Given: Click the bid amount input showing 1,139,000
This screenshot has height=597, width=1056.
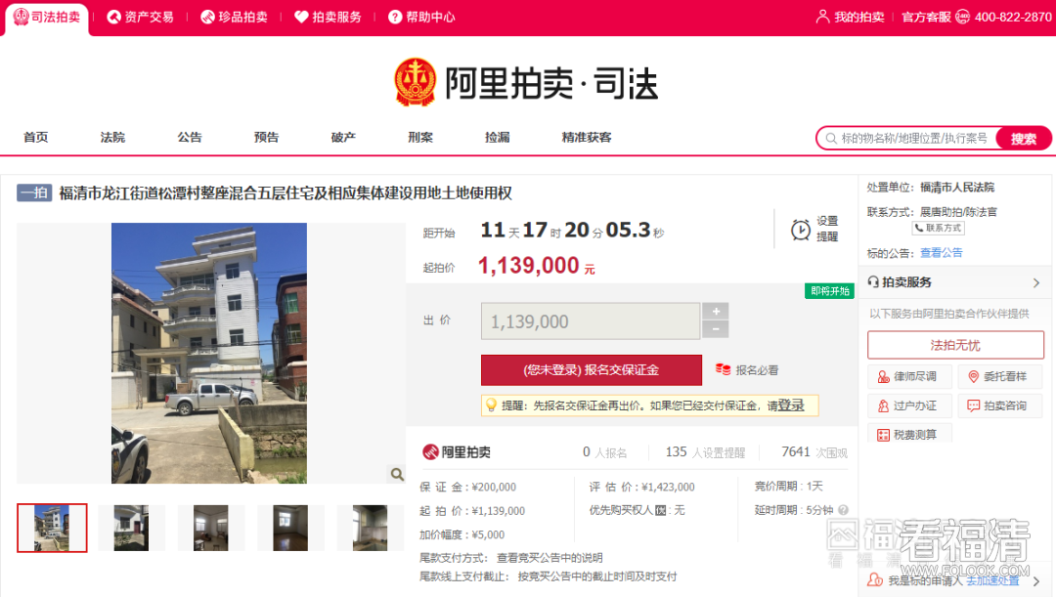Looking at the screenshot, I should pyautogui.click(x=591, y=321).
